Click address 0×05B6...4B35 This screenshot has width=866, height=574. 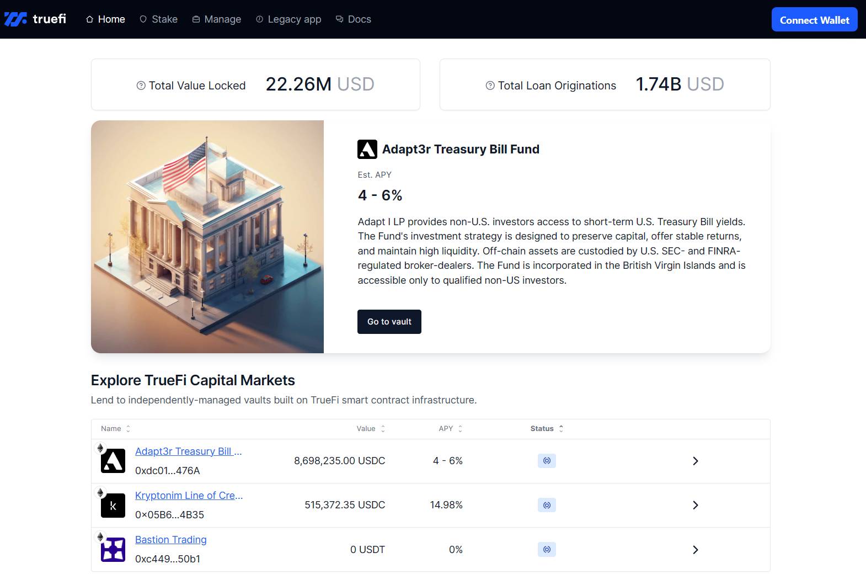(x=169, y=515)
